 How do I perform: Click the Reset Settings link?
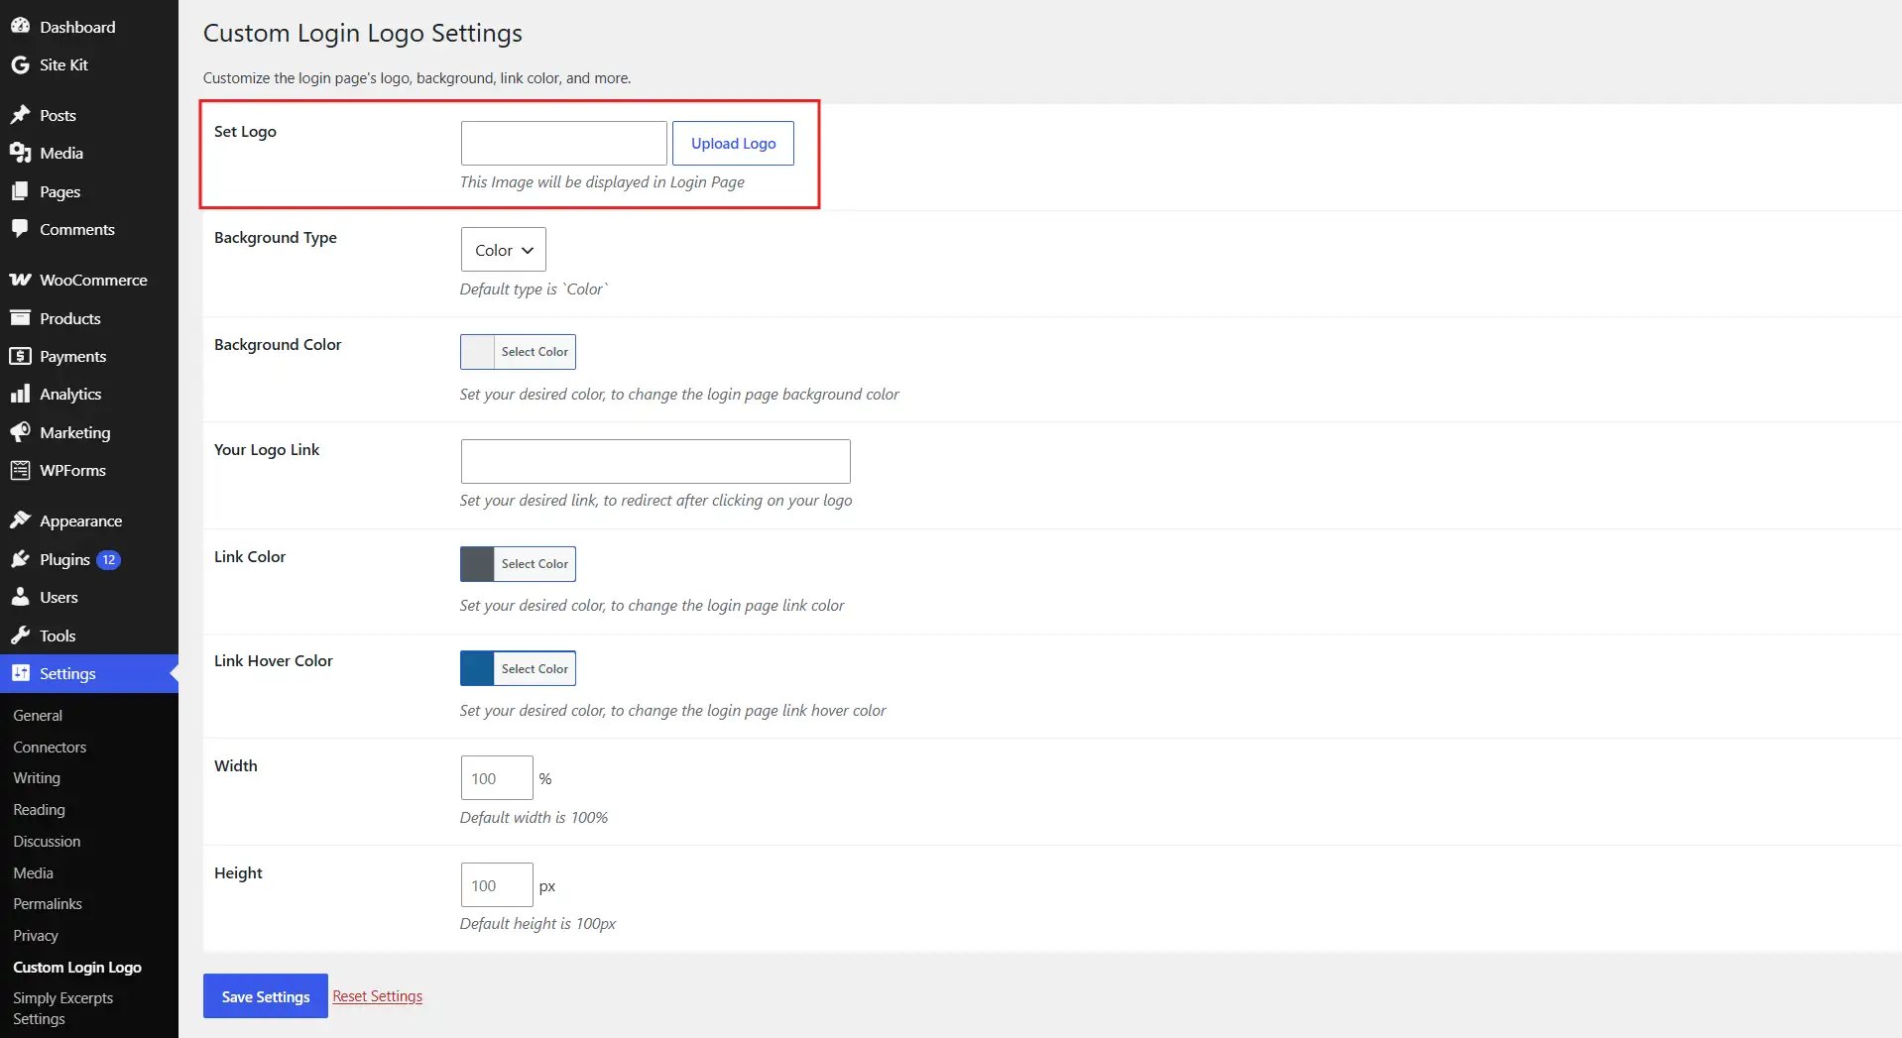377,996
